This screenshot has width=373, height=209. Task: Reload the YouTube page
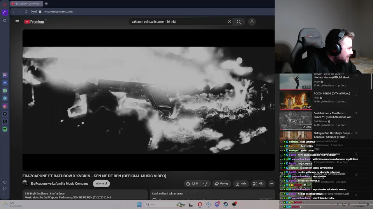pyautogui.click(x=26, y=12)
